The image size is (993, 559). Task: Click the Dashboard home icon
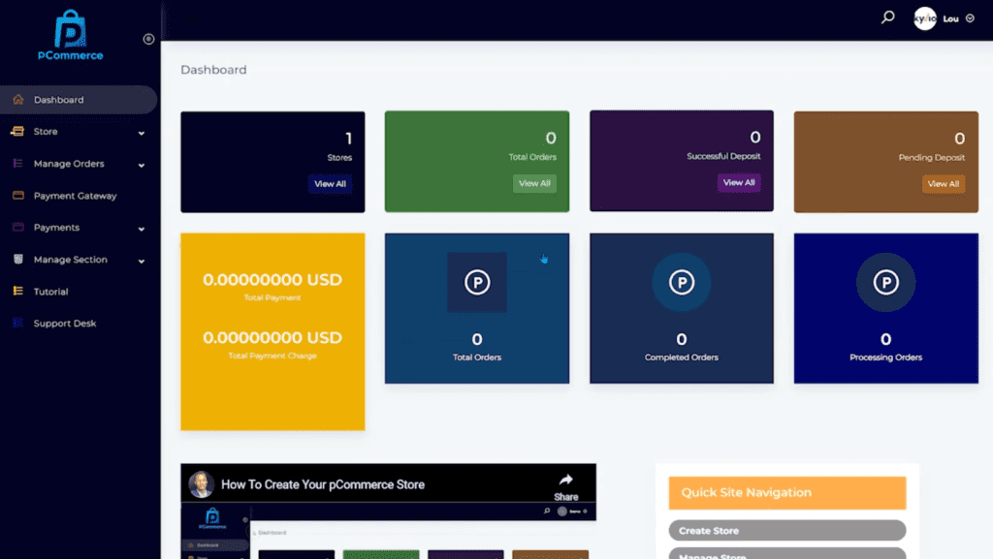pos(18,99)
